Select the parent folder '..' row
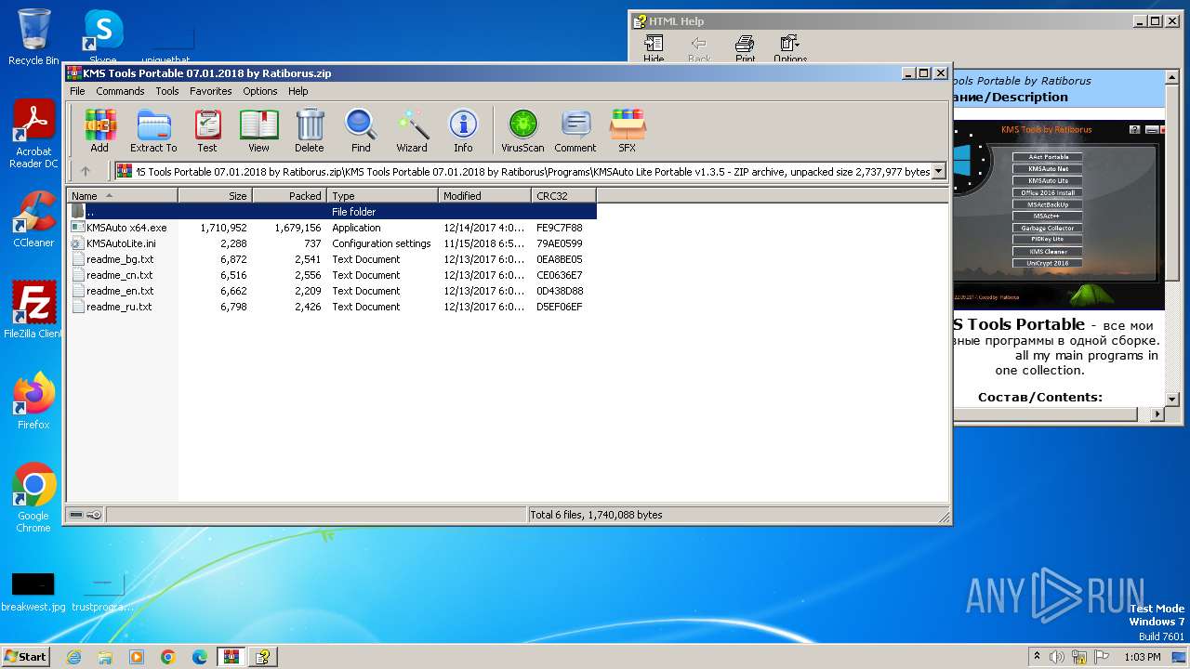 tap(332, 212)
